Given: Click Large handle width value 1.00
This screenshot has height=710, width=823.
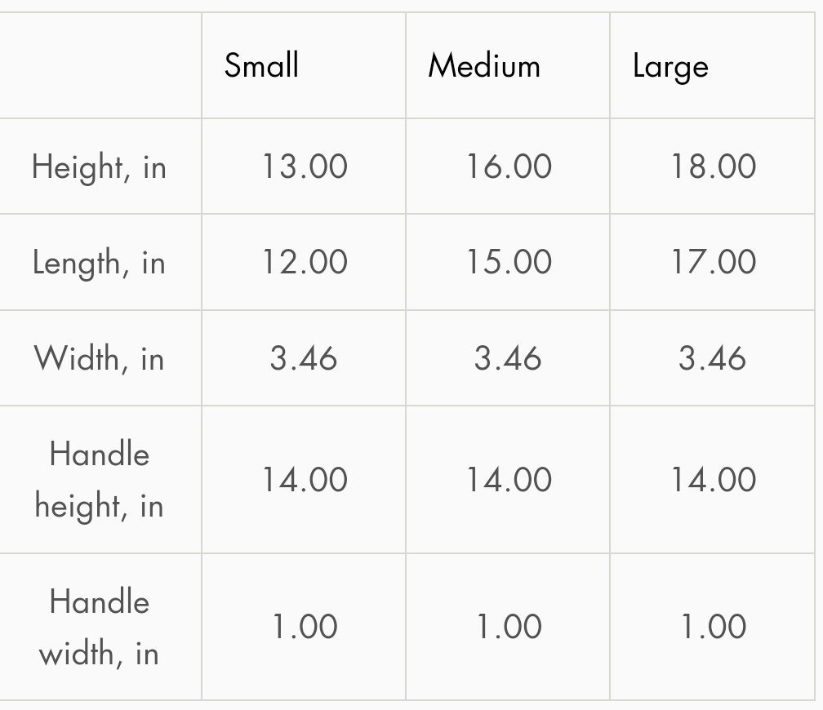Looking at the screenshot, I should click(x=714, y=627).
